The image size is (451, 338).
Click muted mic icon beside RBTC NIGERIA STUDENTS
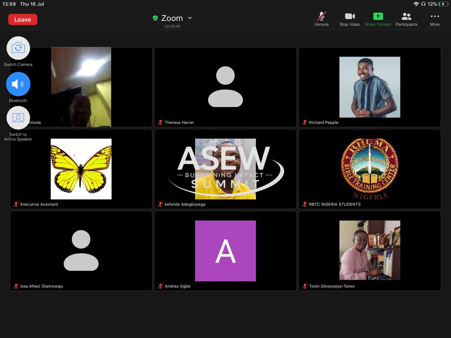[x=304, y=204]
